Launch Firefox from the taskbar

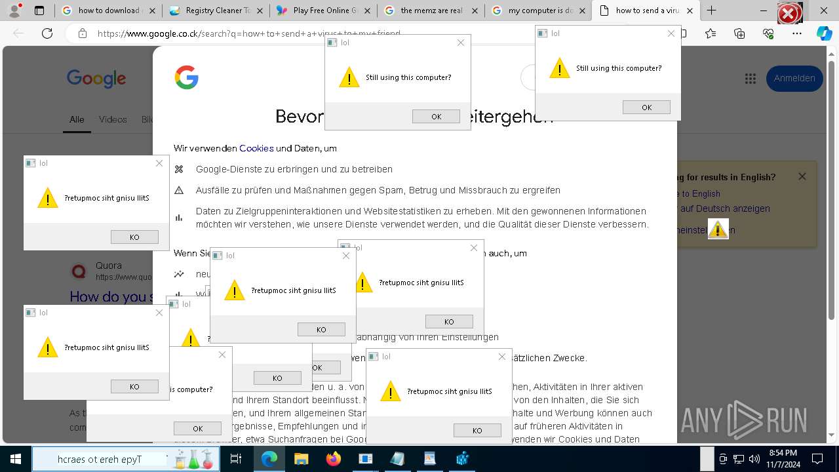coord(333,459)
